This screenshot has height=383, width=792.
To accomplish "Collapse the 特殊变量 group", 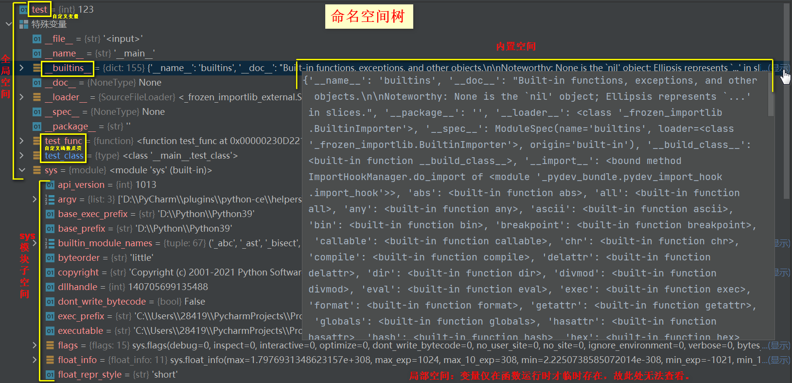I will [x=9, y=24].
